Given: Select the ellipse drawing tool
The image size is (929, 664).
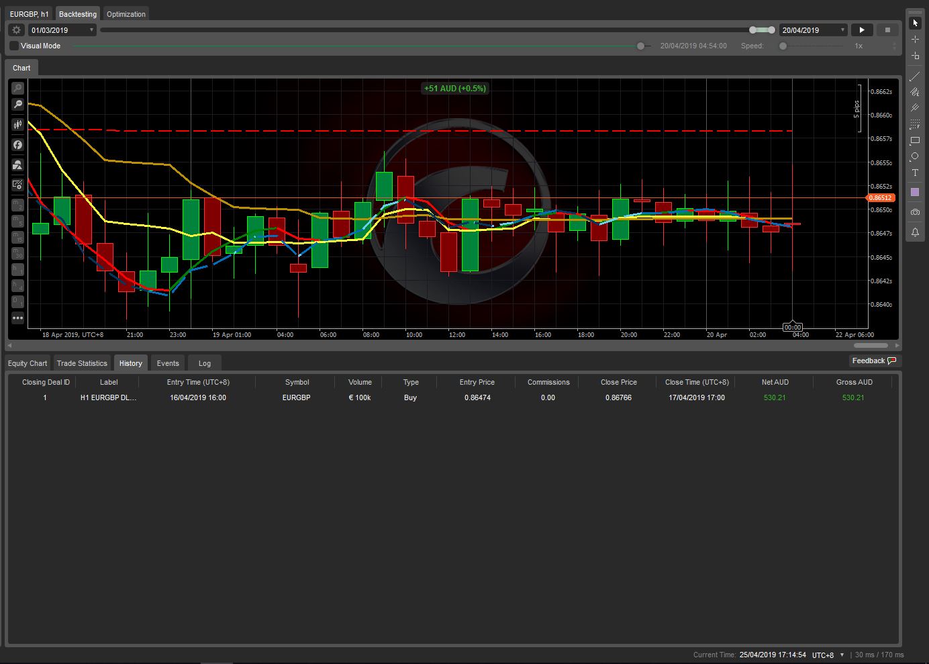Looking at the screenshot, I should tap(915, 156).
